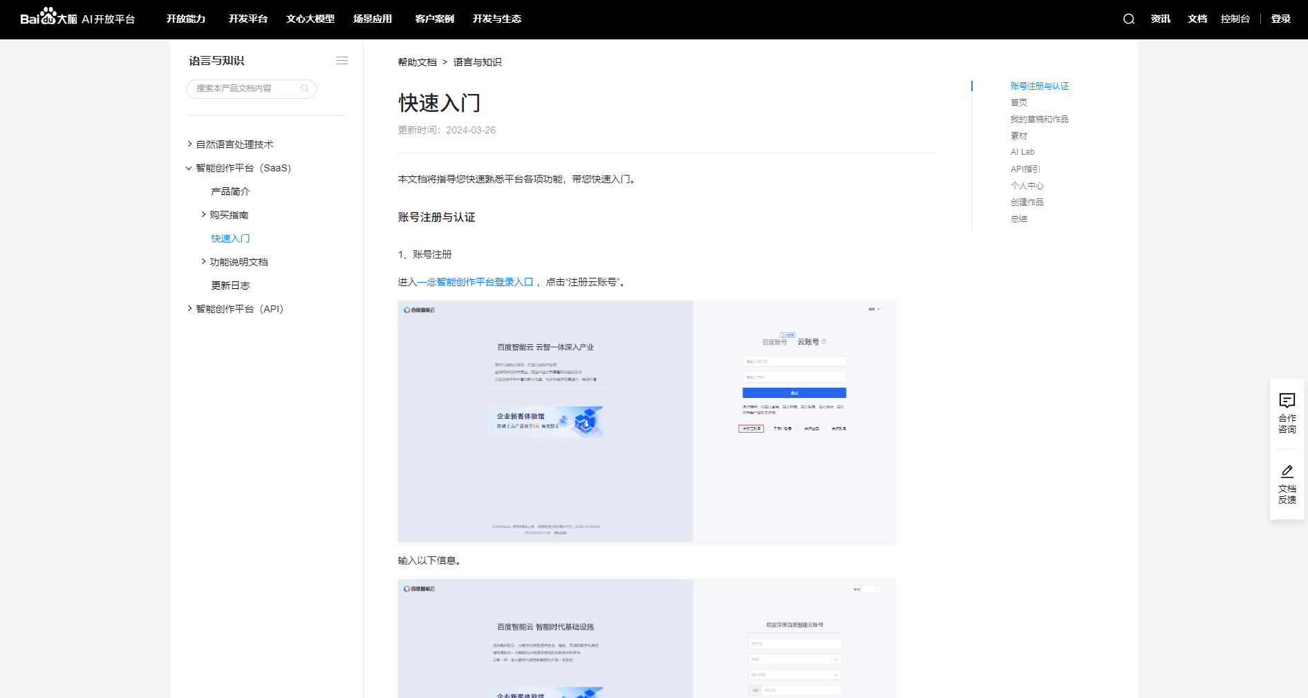The image size is (1308, 698).
Task: Click the Baidu AI open platform logo
Action: click(77, 17)
